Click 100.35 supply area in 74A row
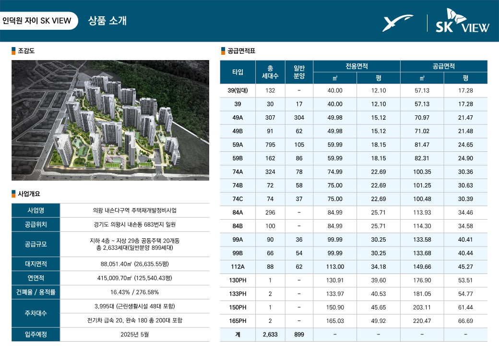The height and width of the screenshot is (346, 499). [422, 172]
